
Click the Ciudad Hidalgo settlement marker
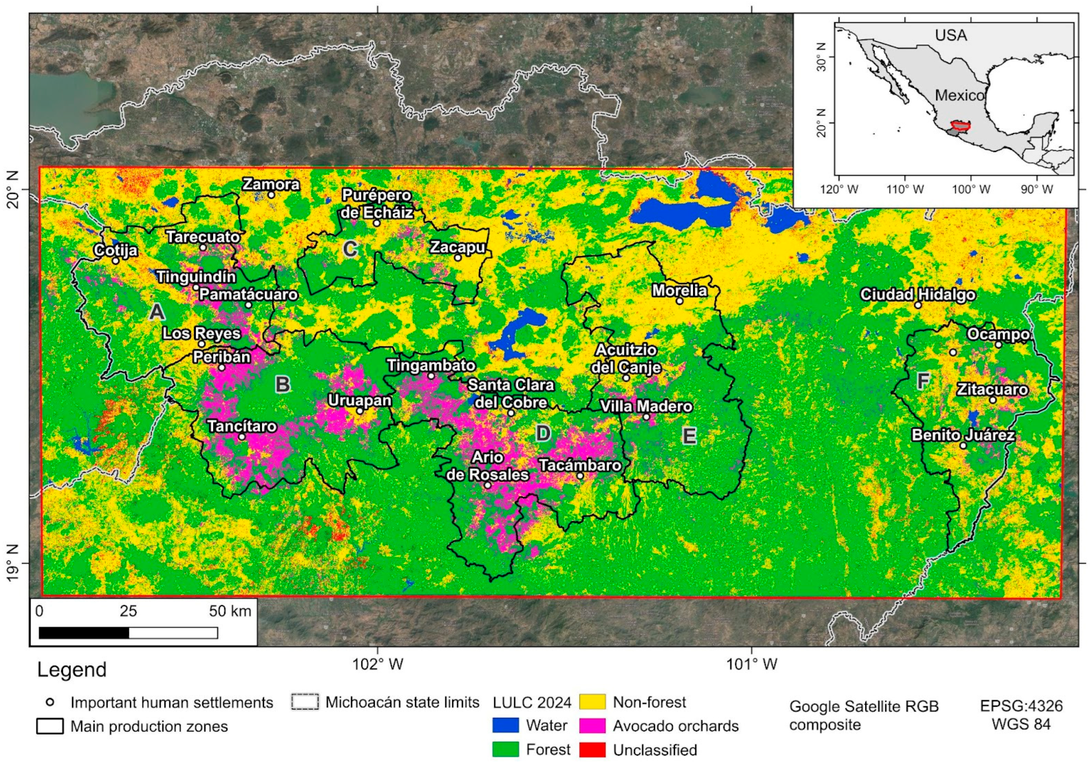(918, 305)
